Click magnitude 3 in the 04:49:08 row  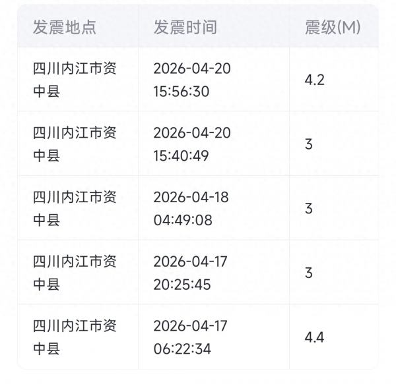coord(309,208)
